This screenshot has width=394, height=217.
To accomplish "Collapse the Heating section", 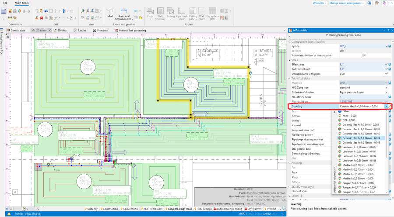I will pos(289,163).
